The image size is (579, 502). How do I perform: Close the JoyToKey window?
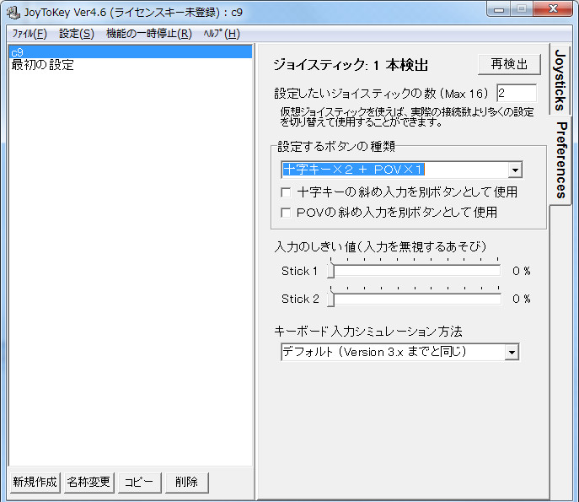553,9
